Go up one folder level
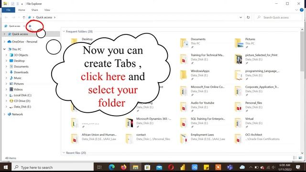Screen dimensions: 306x172 [24, 17]
